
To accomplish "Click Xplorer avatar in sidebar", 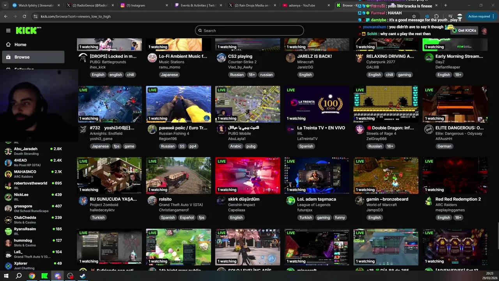I will coord(8,266).
